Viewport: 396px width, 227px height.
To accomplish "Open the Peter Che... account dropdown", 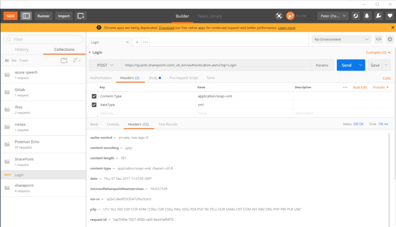I will click(333, 16).
